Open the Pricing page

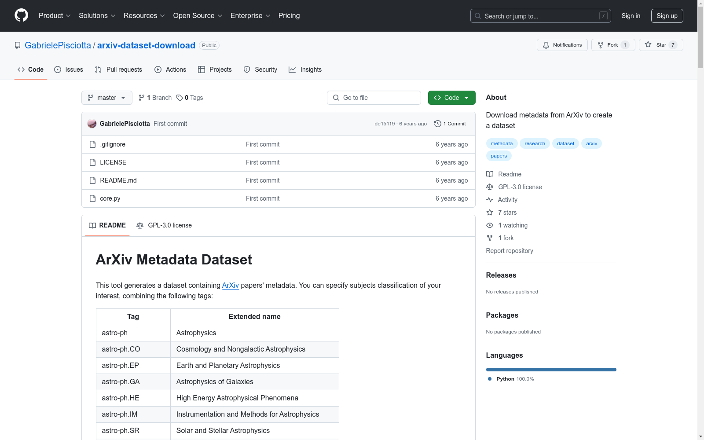(289, 16)
